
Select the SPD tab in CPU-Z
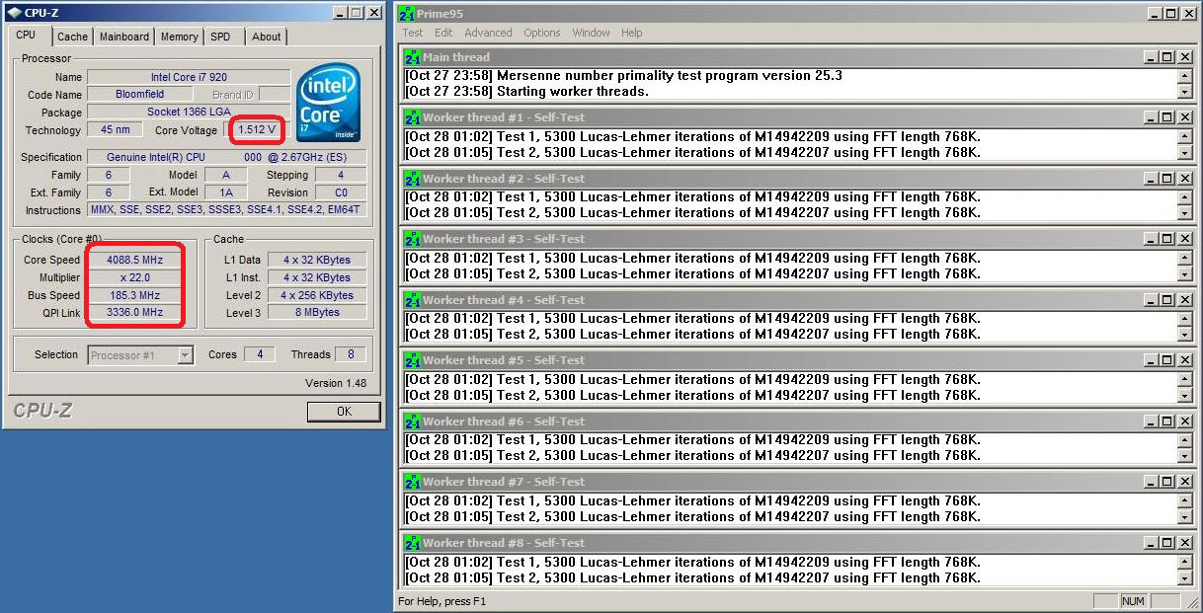tap(220, 37)
